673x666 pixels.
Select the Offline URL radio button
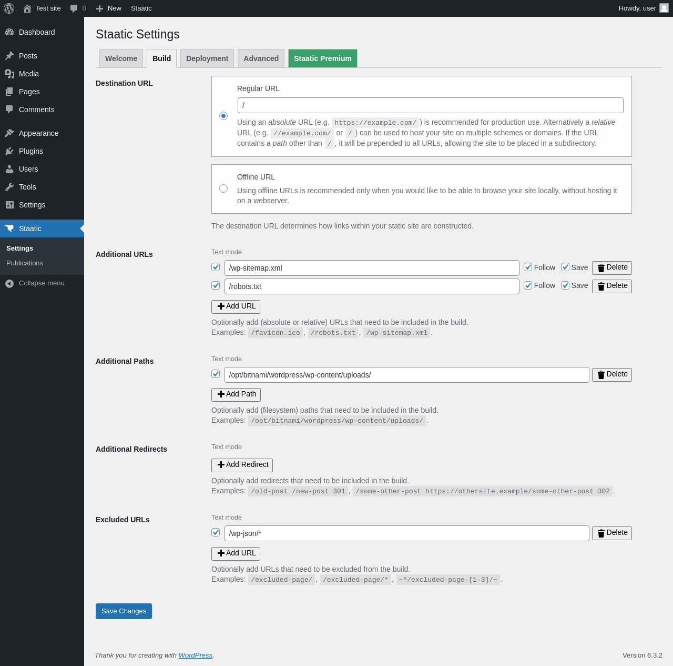tap(223, 188)
